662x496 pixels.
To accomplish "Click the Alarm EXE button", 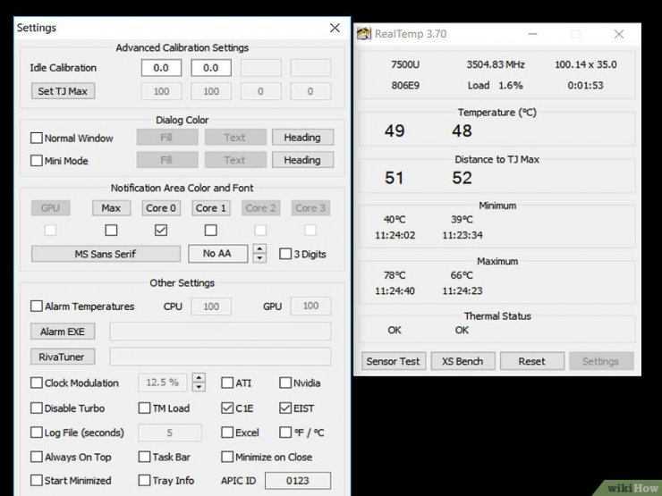I will click(63, 332).
